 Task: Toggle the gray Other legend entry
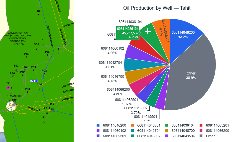click(x=207, y=136)
